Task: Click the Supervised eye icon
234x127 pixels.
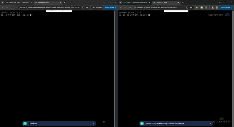Action: coord(228,15)
